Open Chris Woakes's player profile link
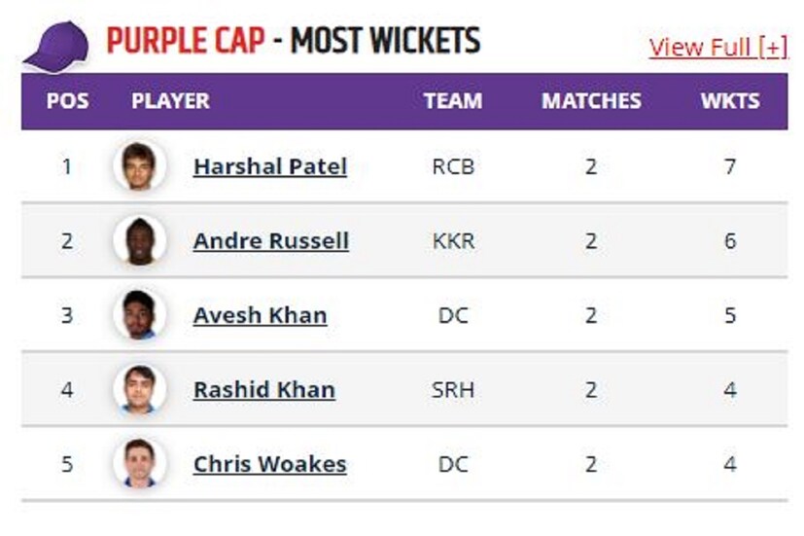 [269, 464]
